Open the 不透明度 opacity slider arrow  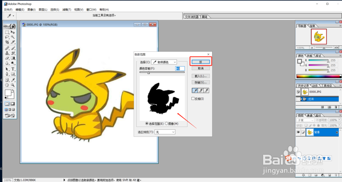pyautogui.click(x=339, y=120)
